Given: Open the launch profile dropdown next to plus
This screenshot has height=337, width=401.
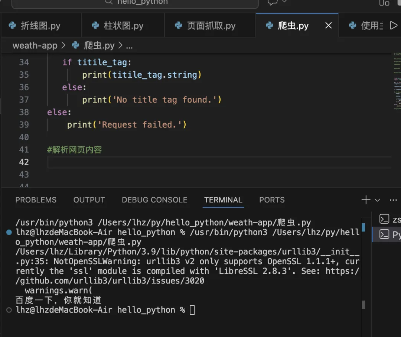Looking at the screenshot, I should point(377,200).
